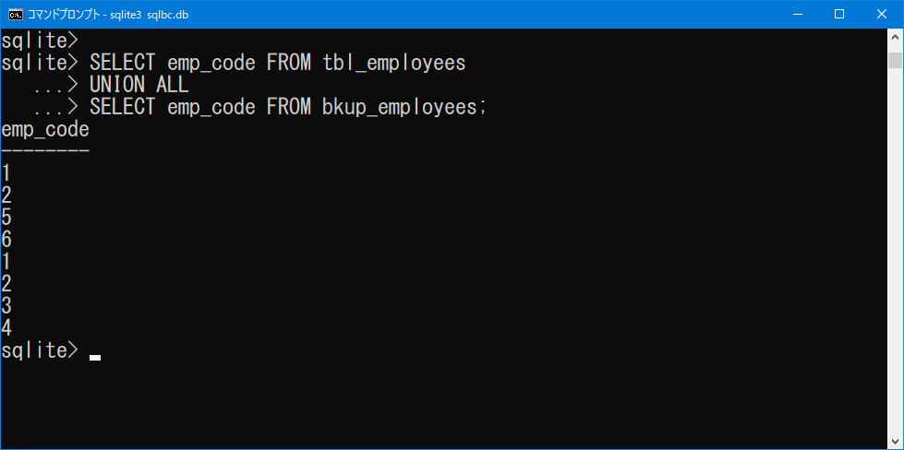Click the empty scrollbar track below thumb
Viewport: 904px width, 450px height.
coord(895,250)
